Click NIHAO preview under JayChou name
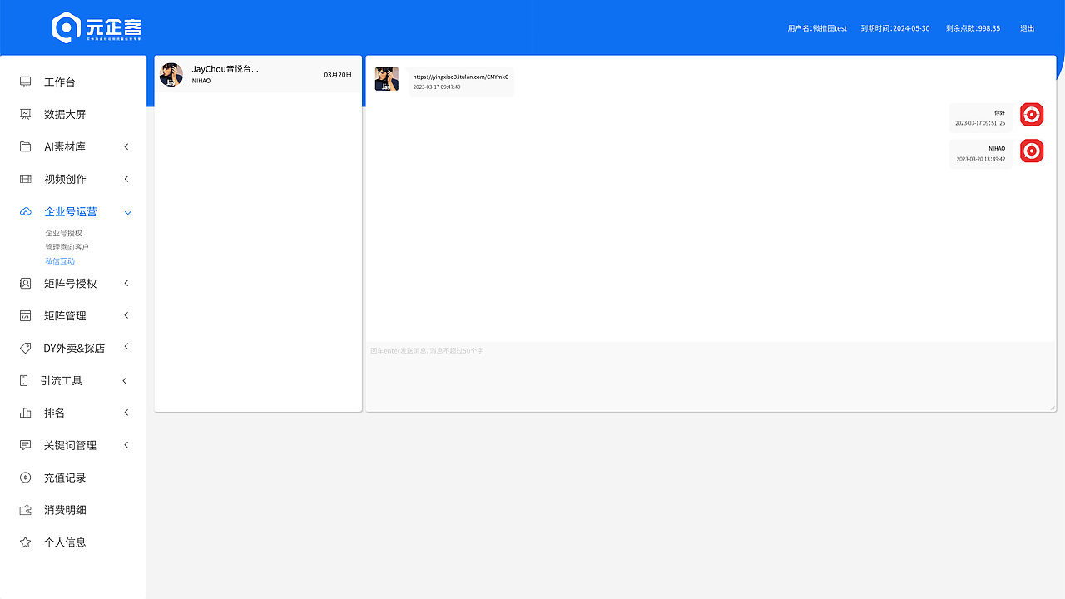 tap(201, 82)
